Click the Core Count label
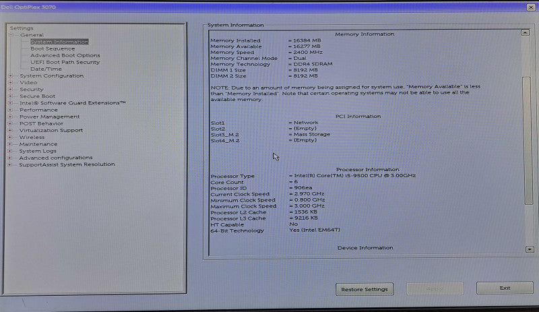 (227, 183)
